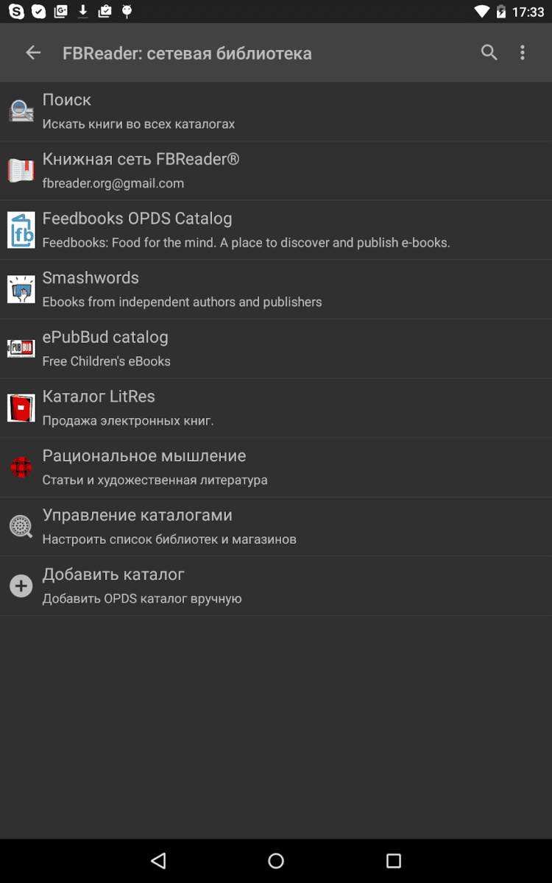Click the FBReader book network icon
The image size is (552, 883).
21,171
